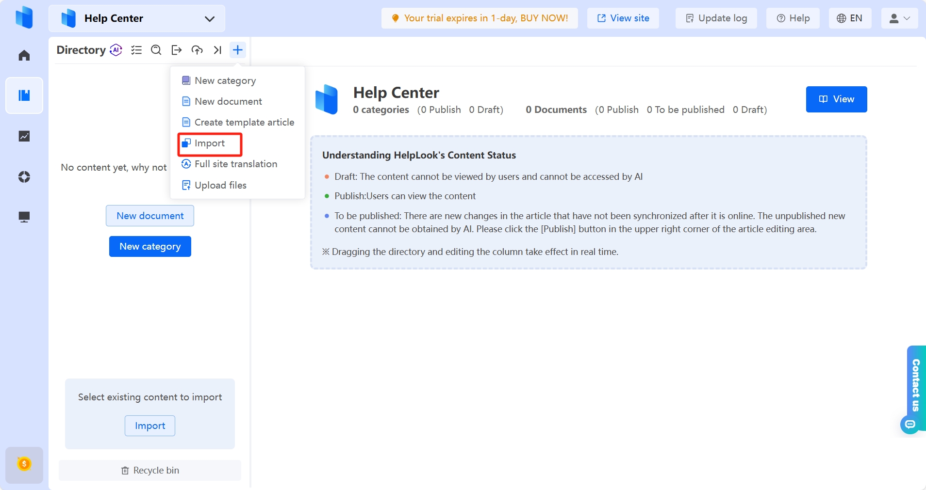Screen dimensions: 926x490
Task: Open the Home section in sidebar
Action: 24,55
